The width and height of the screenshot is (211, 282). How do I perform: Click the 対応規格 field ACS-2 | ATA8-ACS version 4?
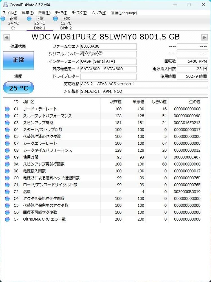pyautogui.click(x=144, y=84)
